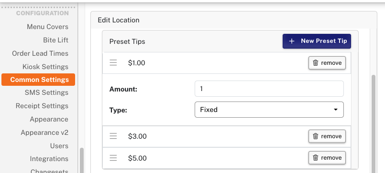This screenshot has height=173, width=385.
Task: Click trash icon on $1.00 remove button
Action: coord(316,63)
